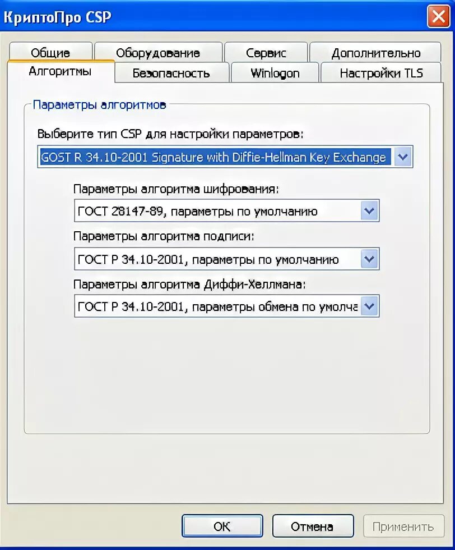Screen dimensions: 455x550
Task: Click the Отмена button
Action: 313,526
